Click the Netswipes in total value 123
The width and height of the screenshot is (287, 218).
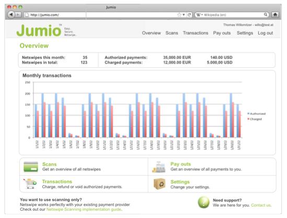84,63
